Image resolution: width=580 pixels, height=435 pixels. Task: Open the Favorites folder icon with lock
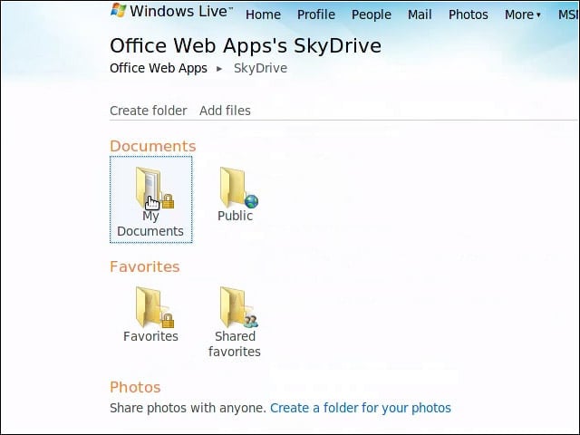154,307
